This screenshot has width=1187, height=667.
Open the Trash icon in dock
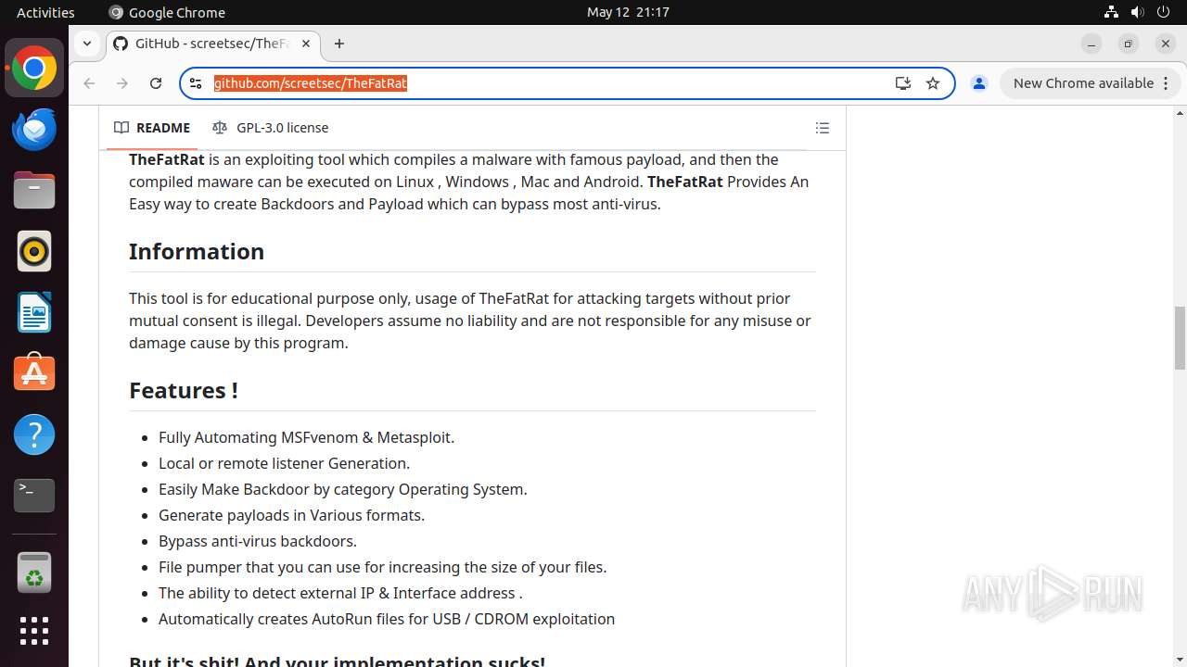point(34,573)
